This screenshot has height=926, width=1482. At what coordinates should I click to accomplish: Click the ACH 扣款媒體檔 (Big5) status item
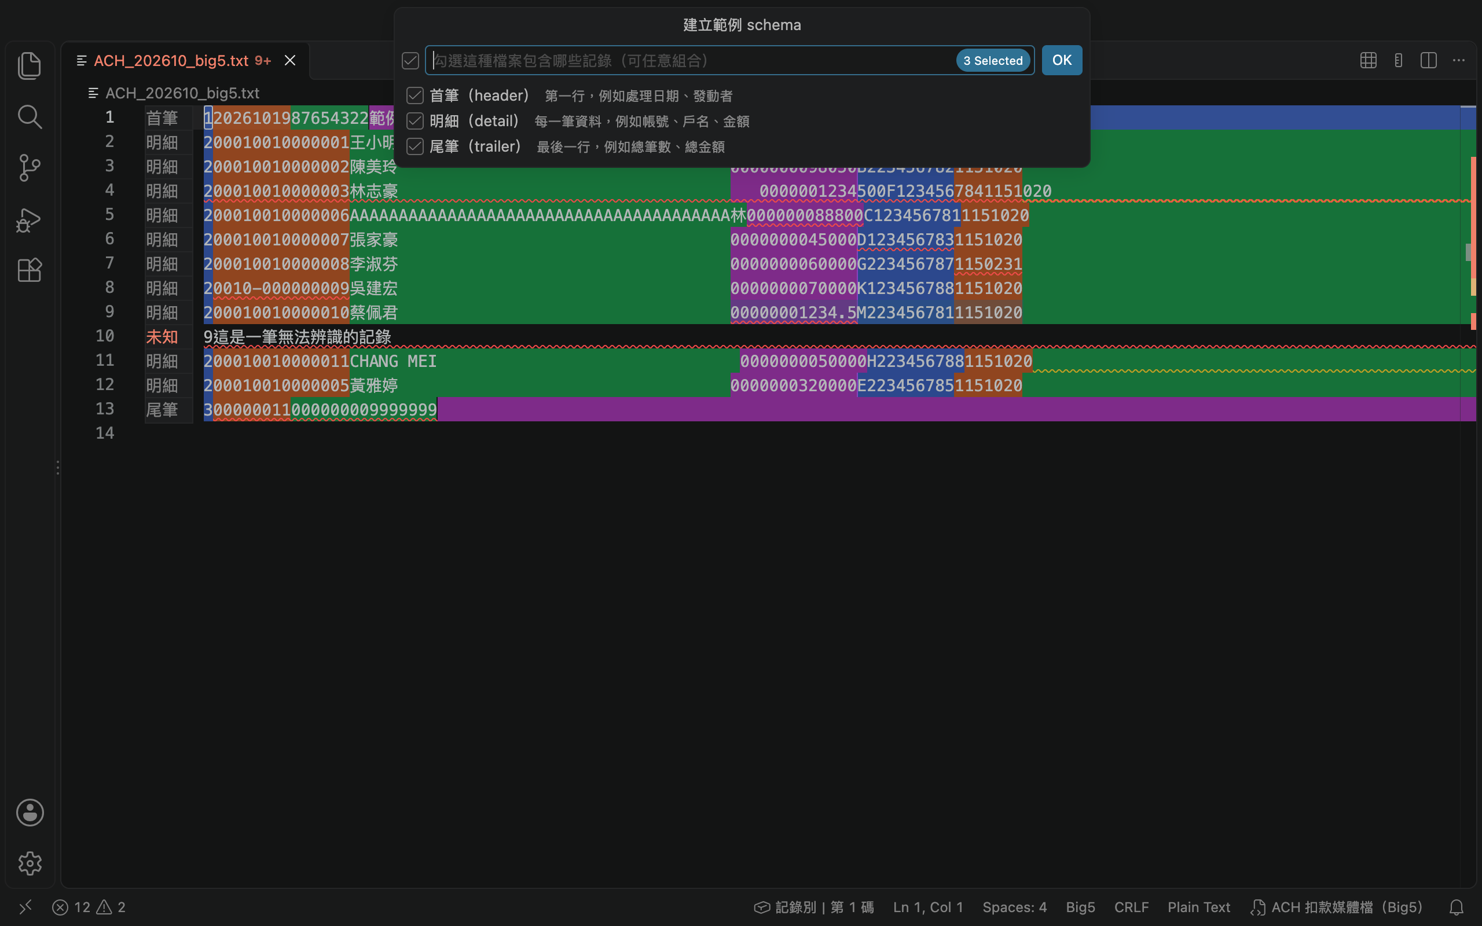point(1336,907)
